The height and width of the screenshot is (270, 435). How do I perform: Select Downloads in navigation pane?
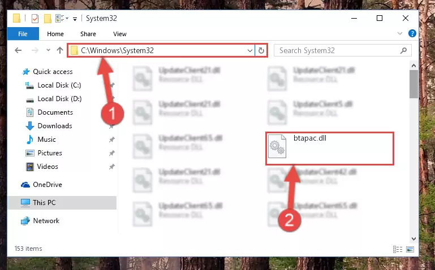click(55, 126)
